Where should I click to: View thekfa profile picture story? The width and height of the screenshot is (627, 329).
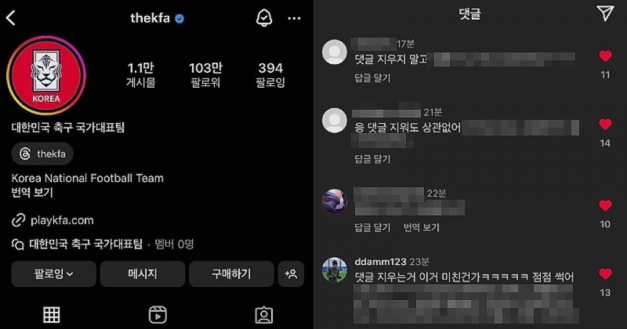47,75
